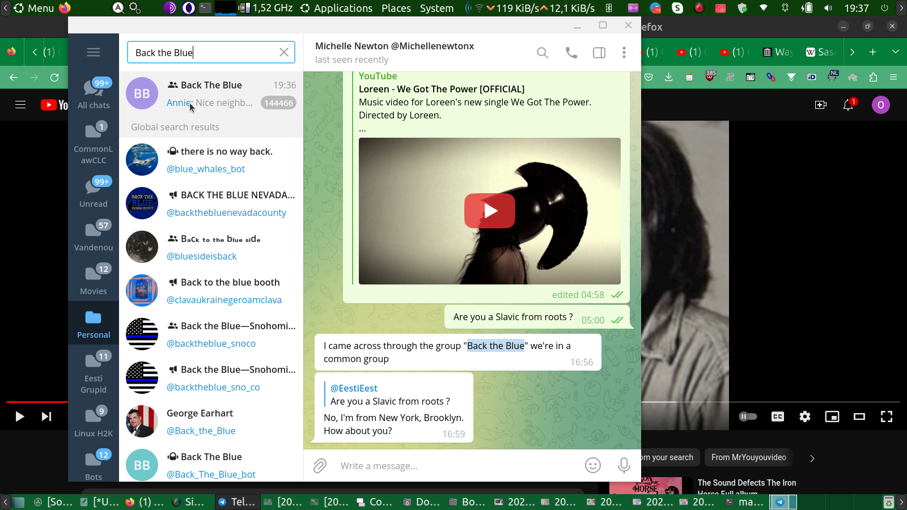Search messages in Michelle Newton chat

point(542,53)
